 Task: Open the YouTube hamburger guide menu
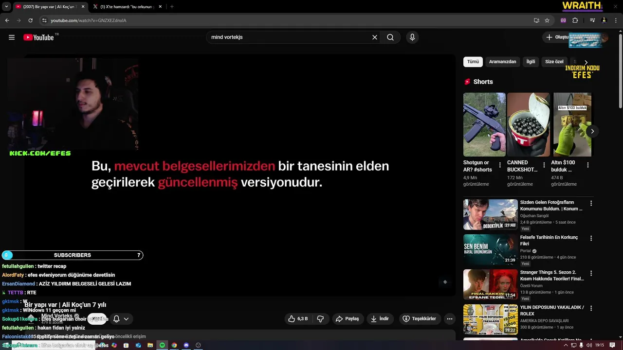point(12,37)
